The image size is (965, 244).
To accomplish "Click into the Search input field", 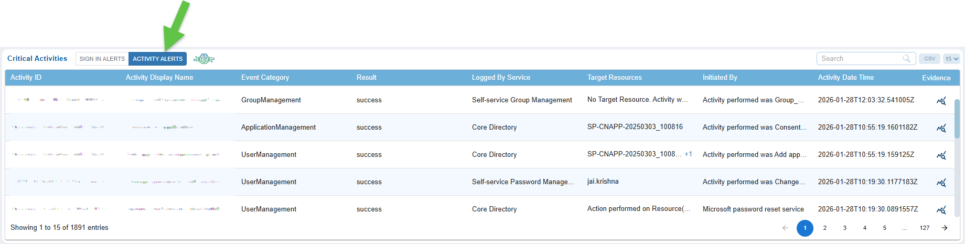I will [860, 59].
